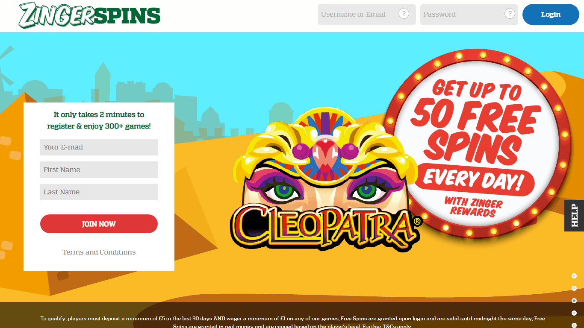Focus the Password field

tap(469, 15)
